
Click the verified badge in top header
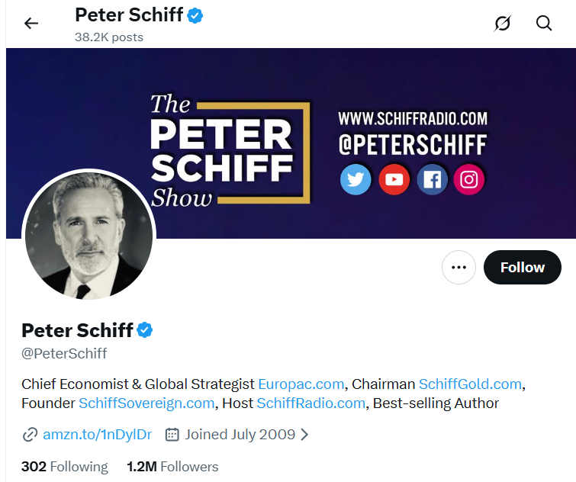195,15
